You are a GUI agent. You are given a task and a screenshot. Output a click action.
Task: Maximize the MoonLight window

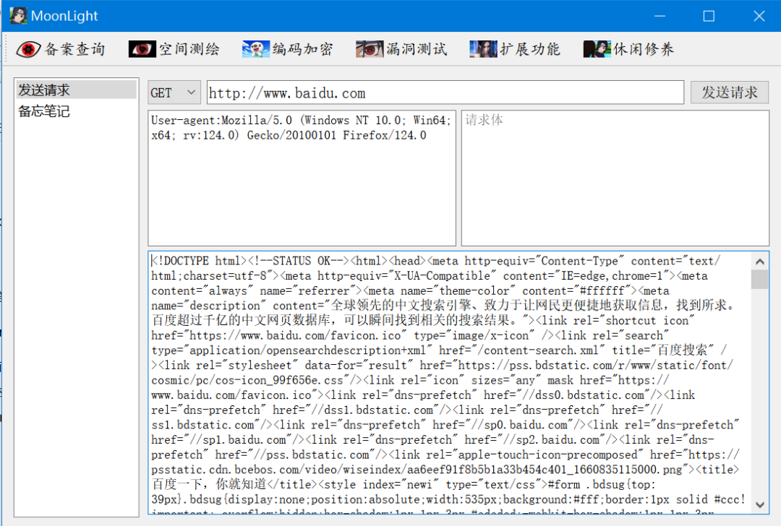click(x=709, y=16)
